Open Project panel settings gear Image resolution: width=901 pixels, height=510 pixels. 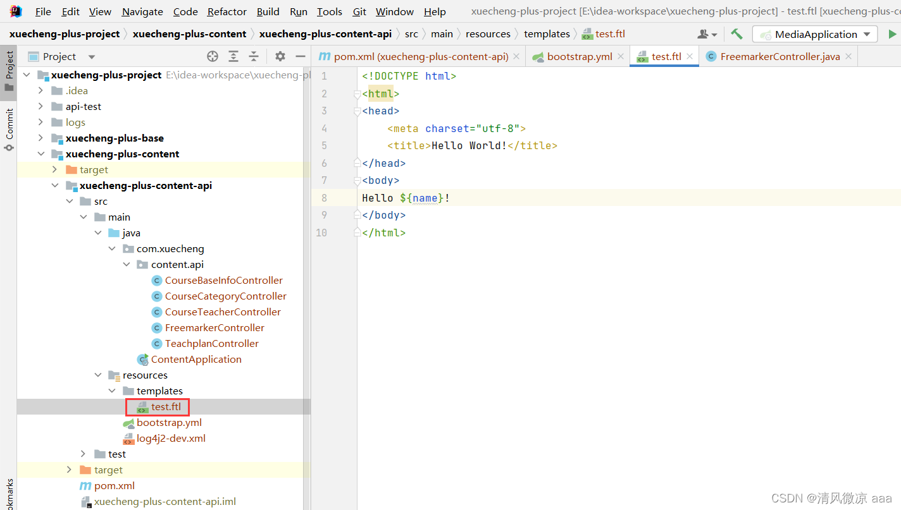click(x=280, y=56)
